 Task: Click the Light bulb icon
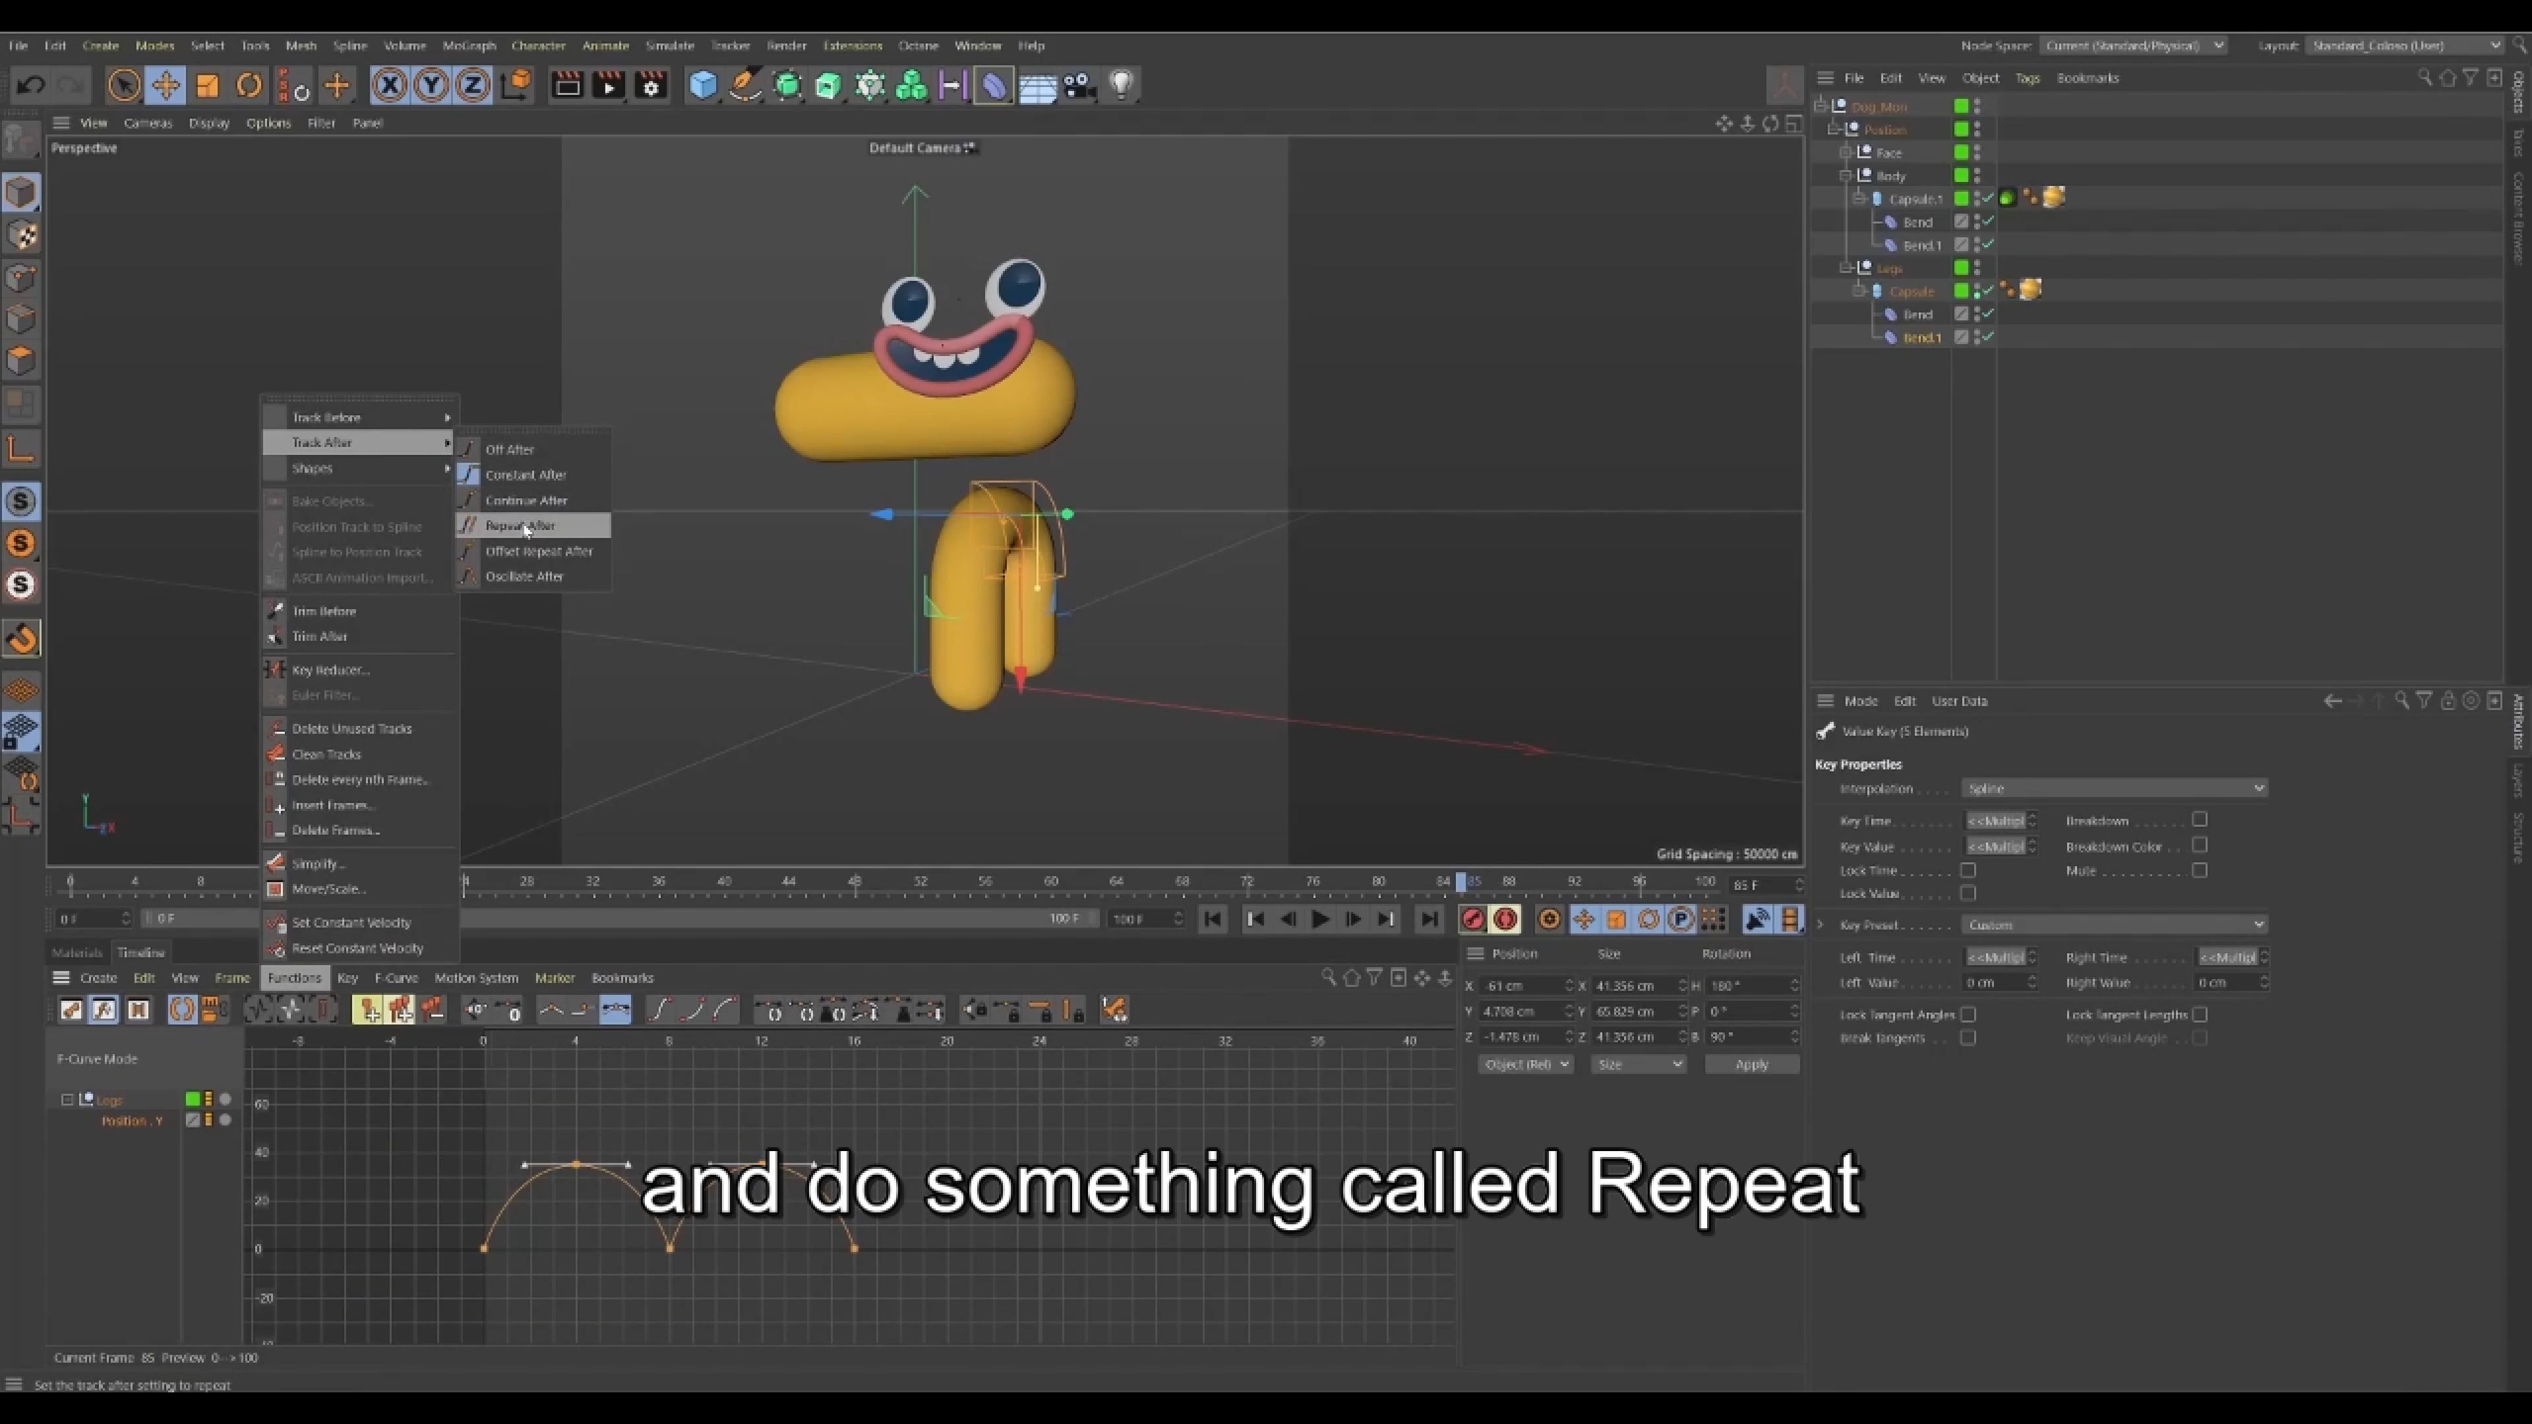(x=1122, y=86)
